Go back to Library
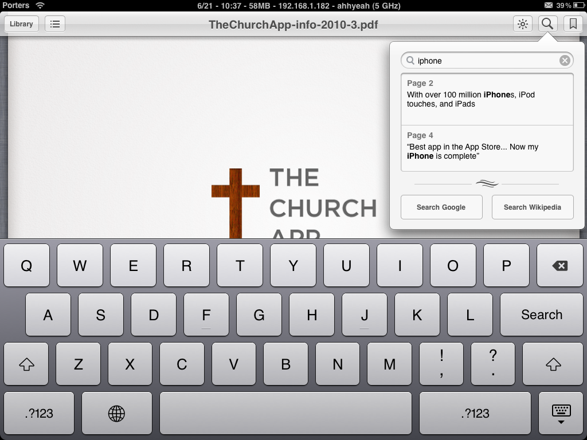The image size is (587, 440). (21, 24)
